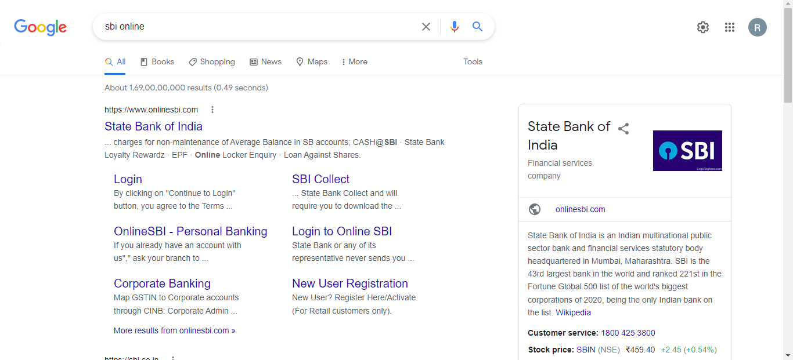Open the Login sitelink
Viewport: 793px width, 360px height.
128,179
